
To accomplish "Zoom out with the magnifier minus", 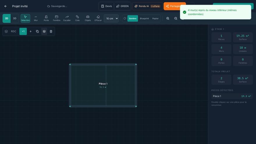I will coord(176,18).
